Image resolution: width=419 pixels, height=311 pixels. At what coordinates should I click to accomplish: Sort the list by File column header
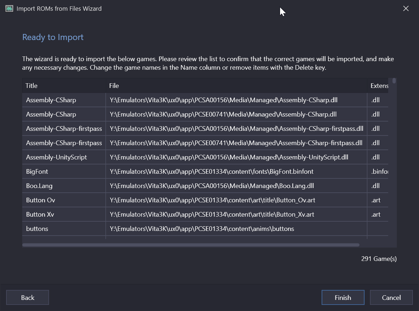(236, 86)
